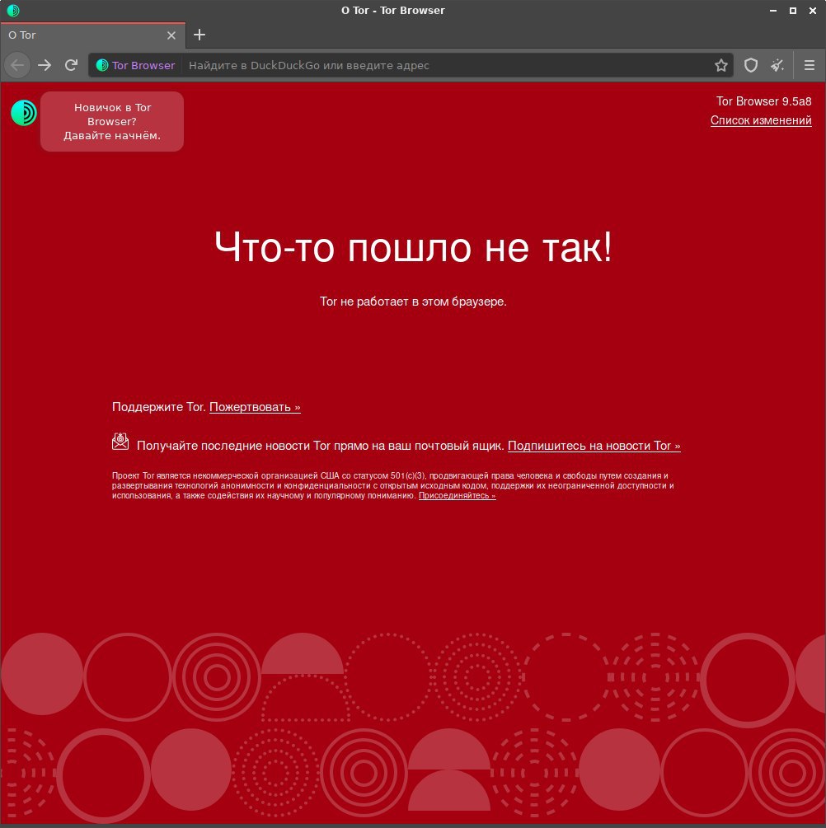Image resolution: width=826 pixels, height=828 pixels.
Task: Click the "Tor Browser 9.5a8" version text
Action: 763,101
